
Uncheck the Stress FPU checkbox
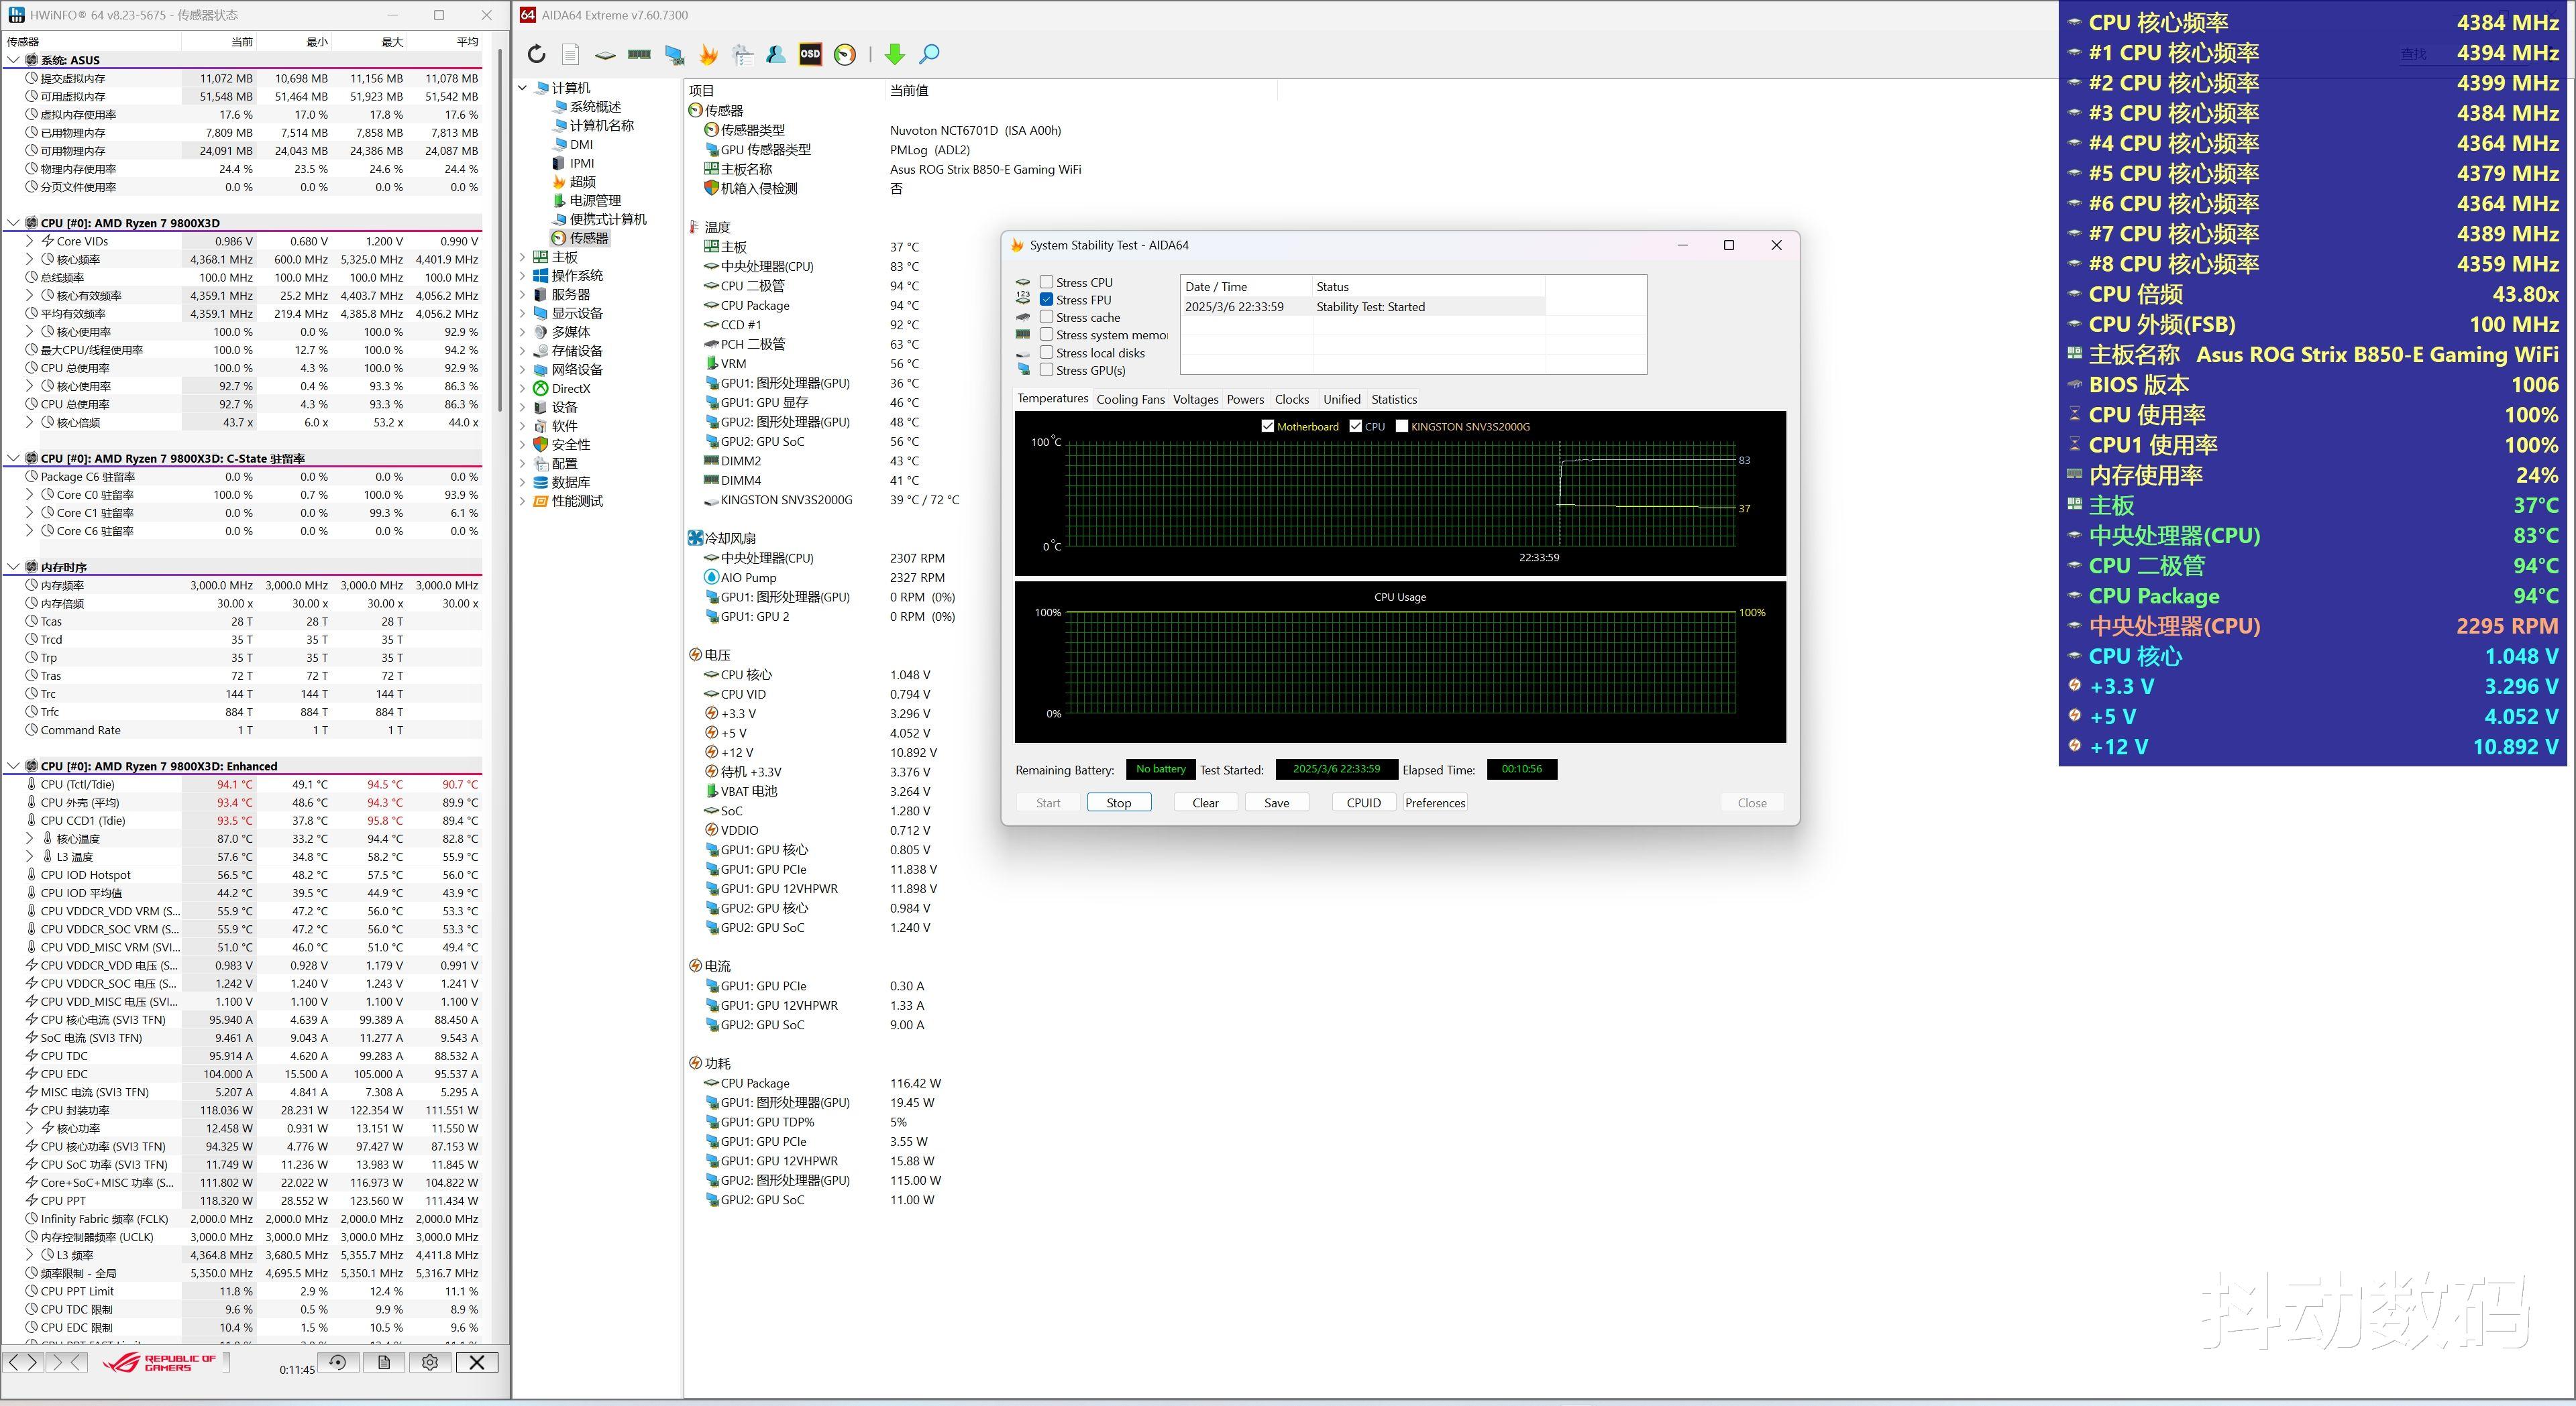pos(1047,300)
